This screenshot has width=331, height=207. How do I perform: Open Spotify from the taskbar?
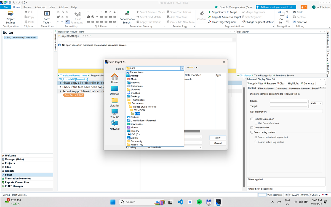(x=199, y=202)
